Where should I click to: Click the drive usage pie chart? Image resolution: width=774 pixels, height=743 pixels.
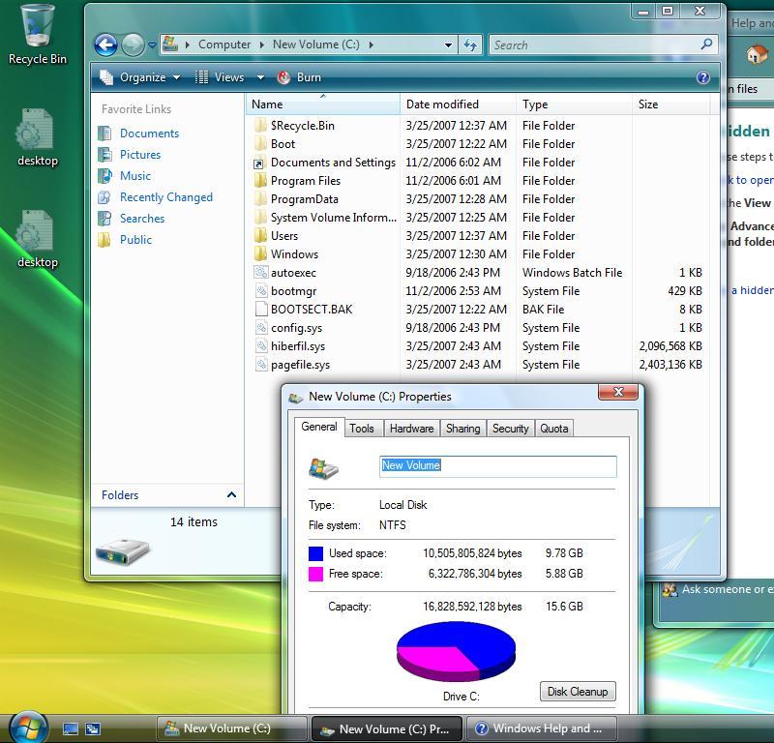coord(456,652)
